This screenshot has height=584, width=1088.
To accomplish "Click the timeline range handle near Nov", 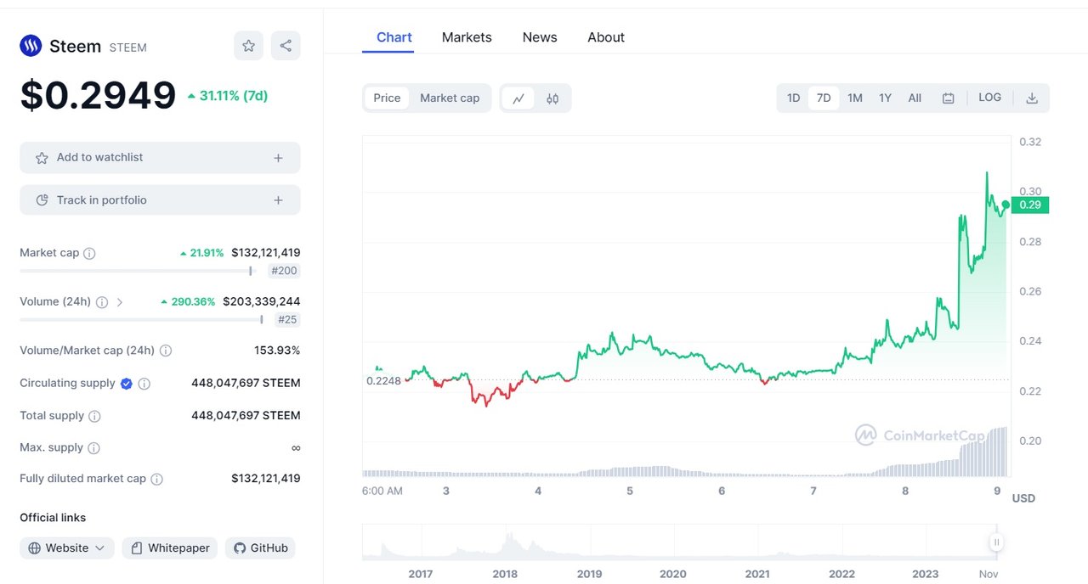I will point(996,542).
